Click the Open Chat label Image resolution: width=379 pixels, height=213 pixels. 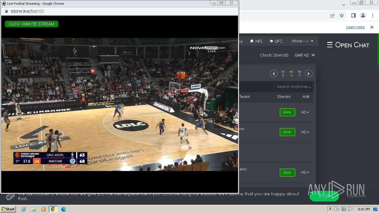[352, 45]
